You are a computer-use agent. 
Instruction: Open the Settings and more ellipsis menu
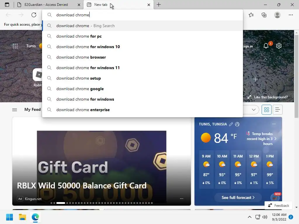(x=291, y=15)
